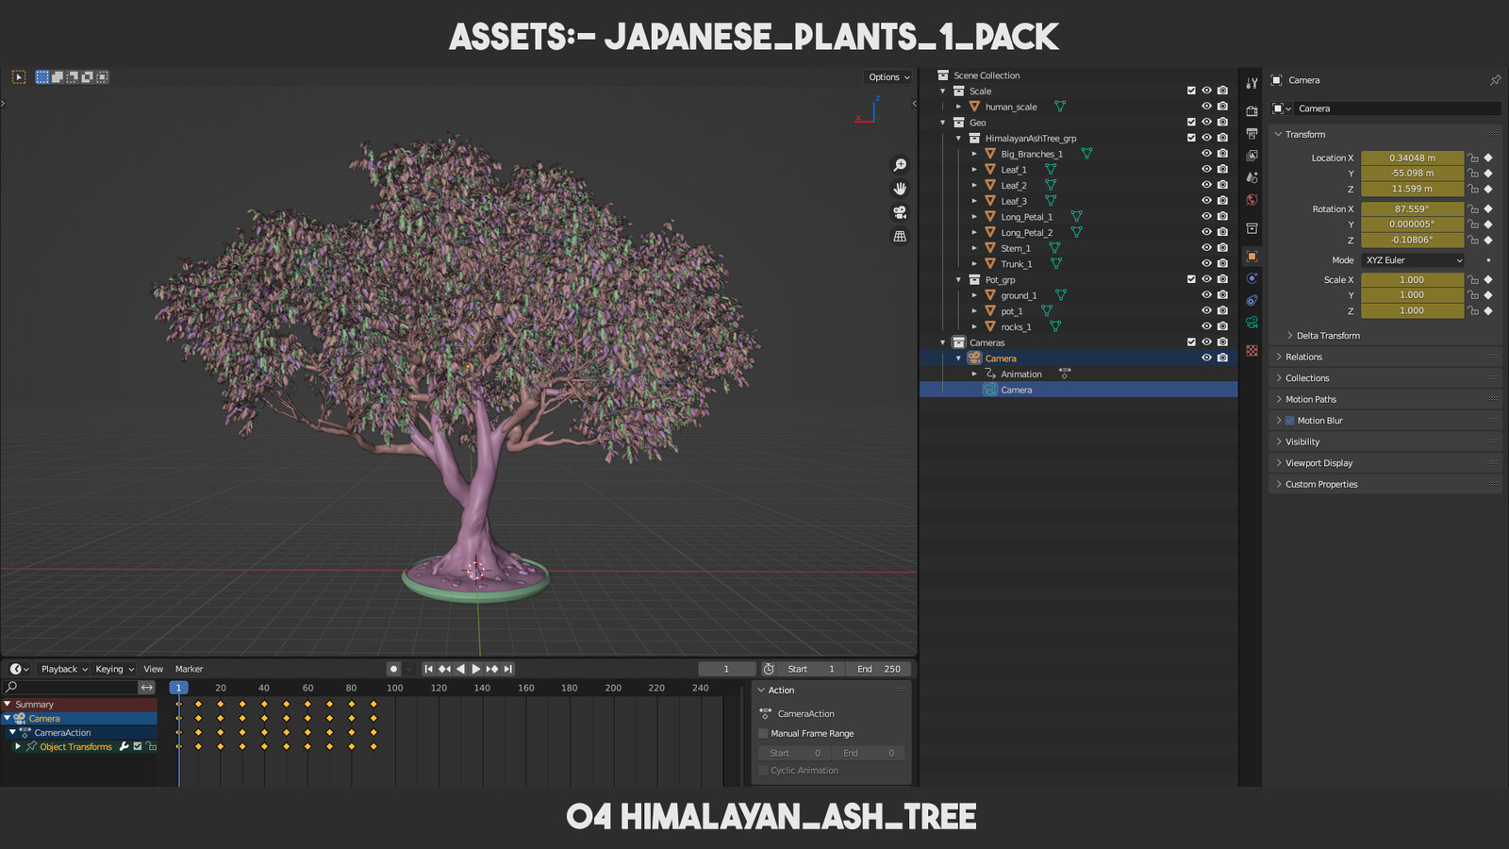The image size is (1509, 849).
Task: Hide Leaf_1 using its eye icon
Action: tap(1206, 169)
